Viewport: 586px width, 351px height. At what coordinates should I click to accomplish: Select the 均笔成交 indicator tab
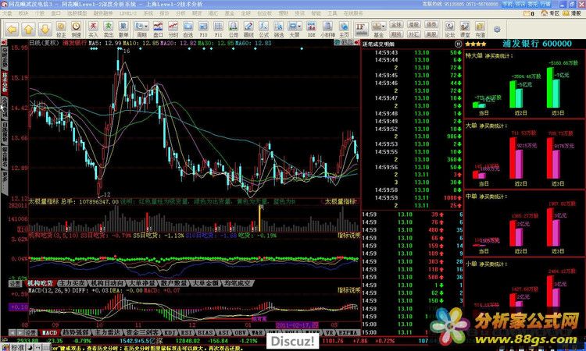coord(238,283)
